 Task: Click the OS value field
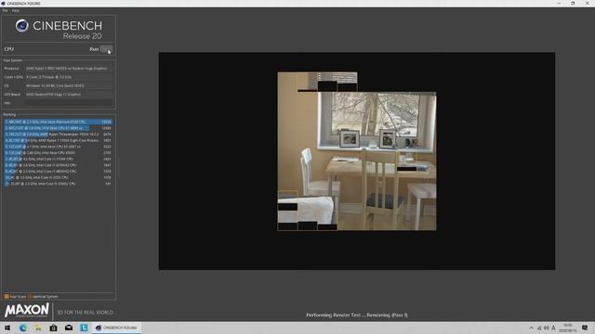(x=69, y=85)
